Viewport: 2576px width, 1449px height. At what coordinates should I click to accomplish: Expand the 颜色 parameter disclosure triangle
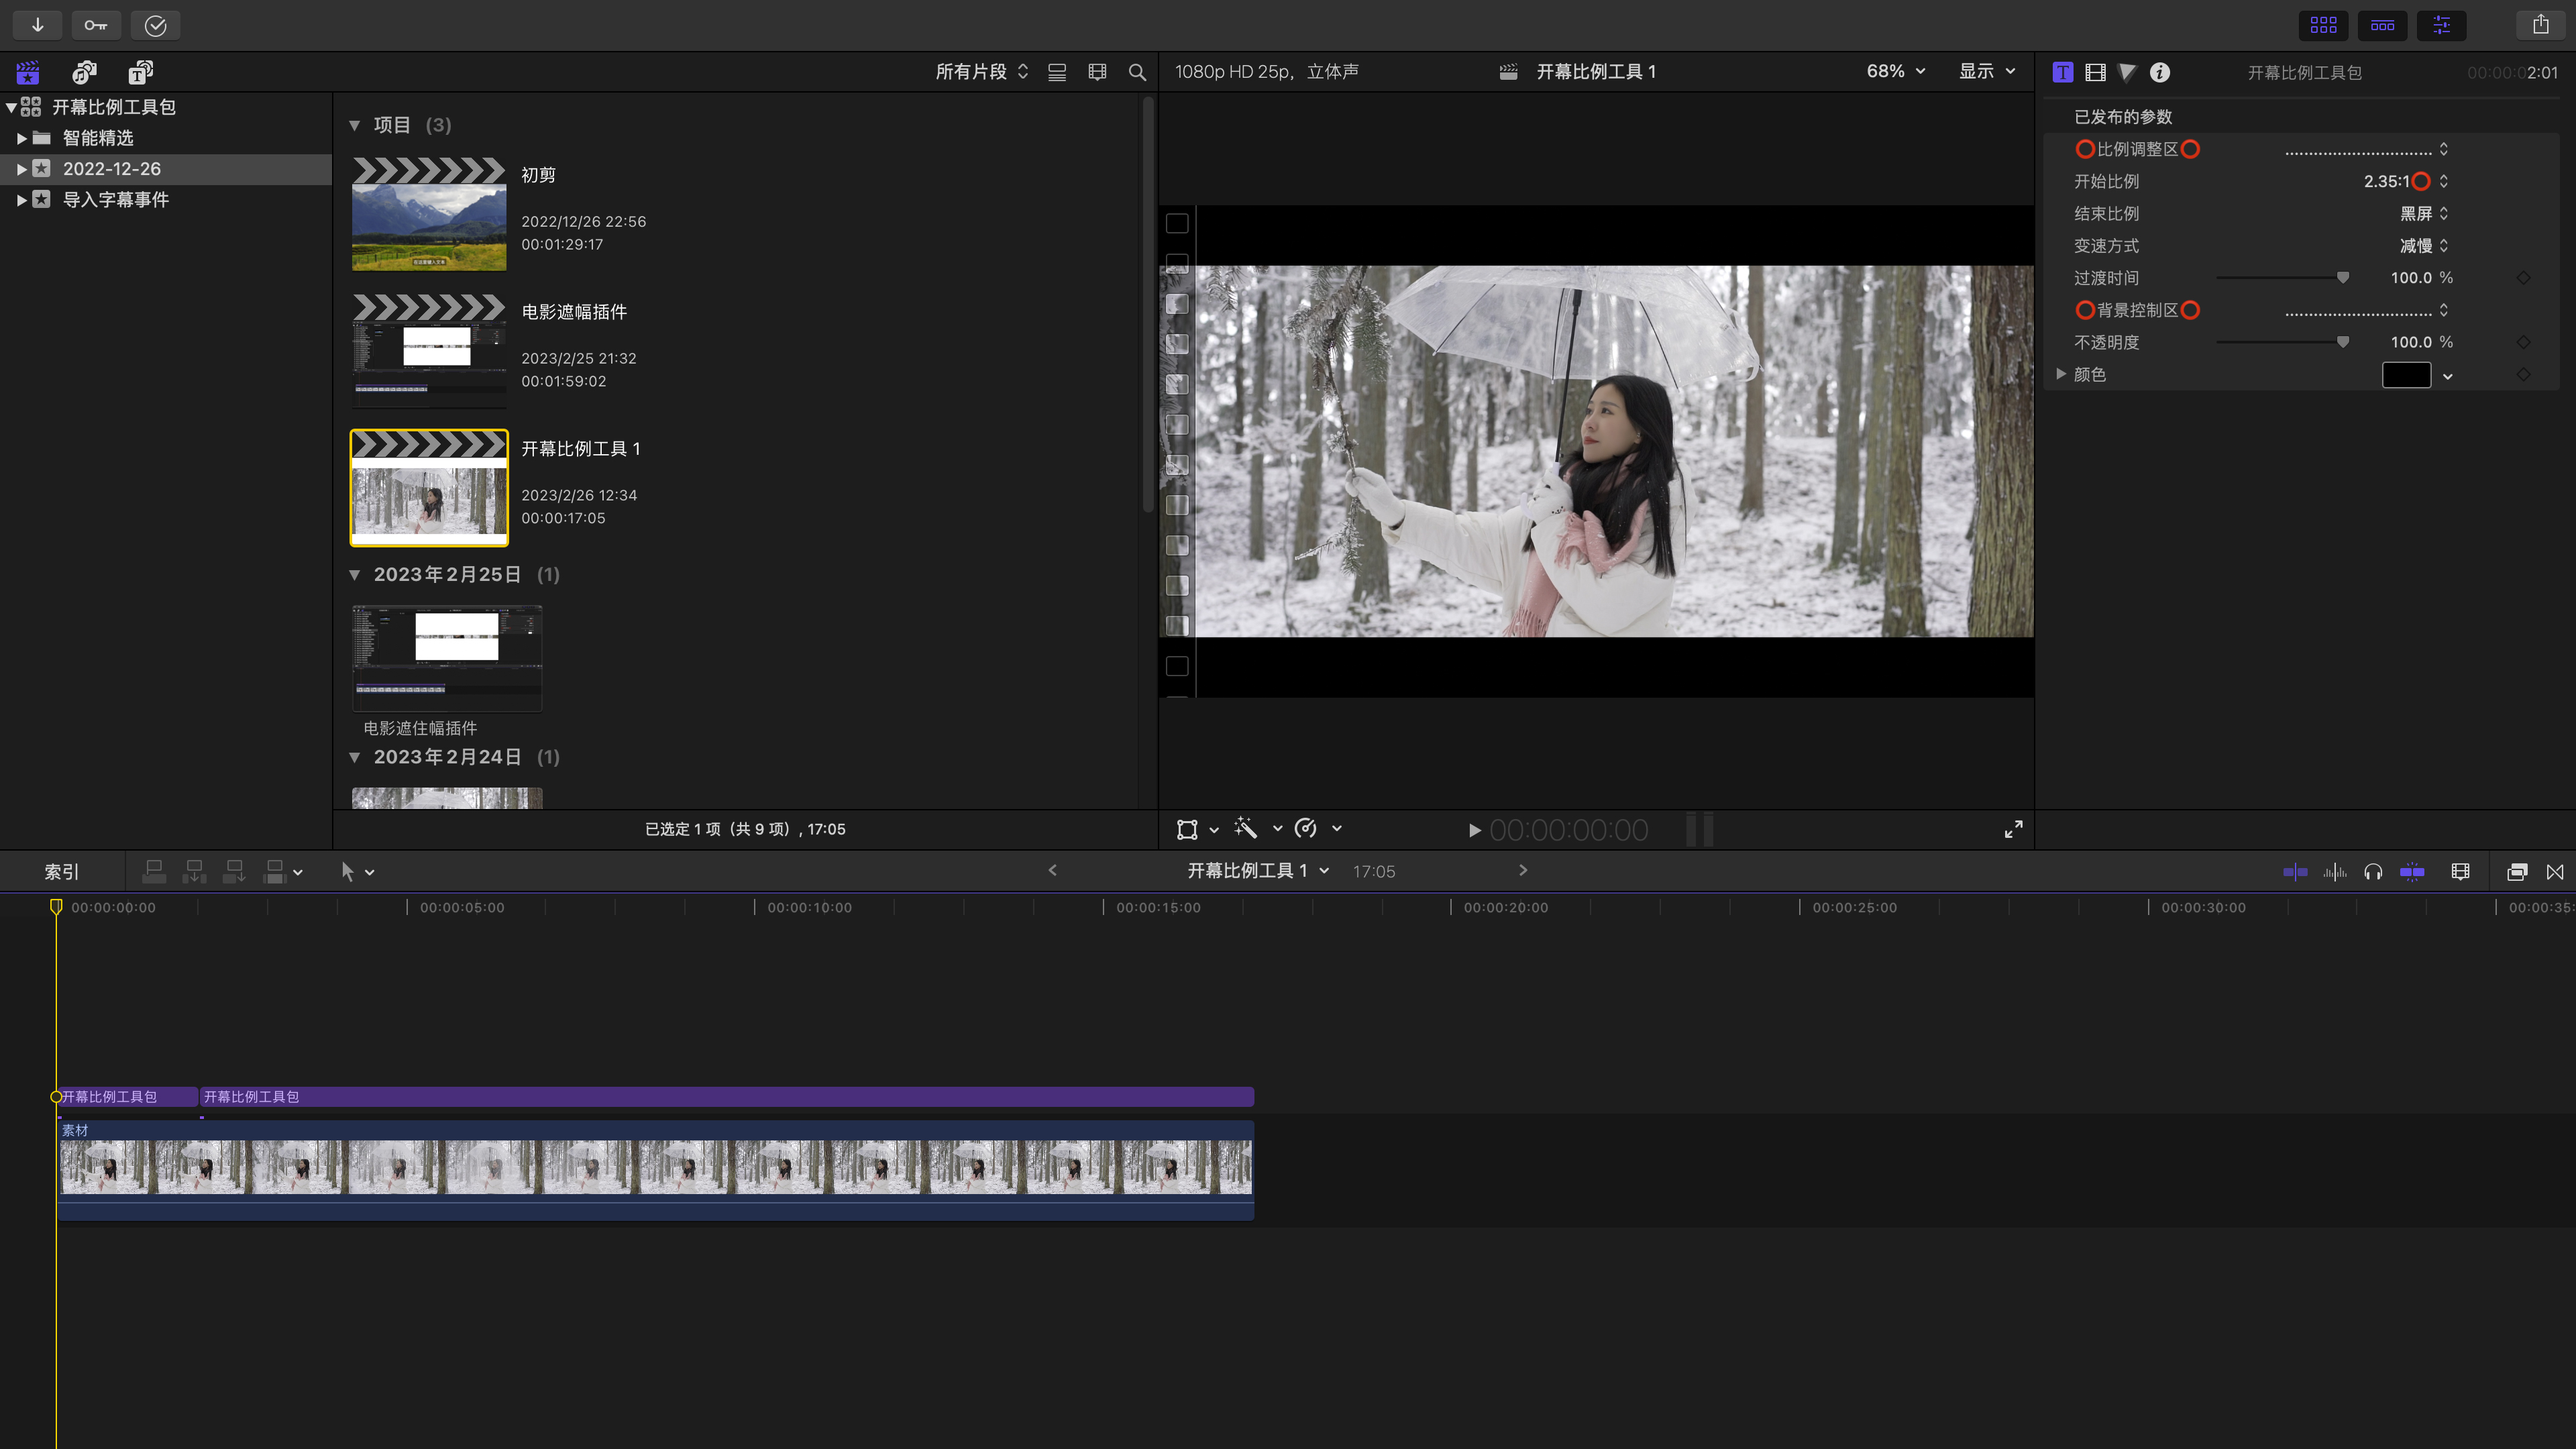(2061, 374)
